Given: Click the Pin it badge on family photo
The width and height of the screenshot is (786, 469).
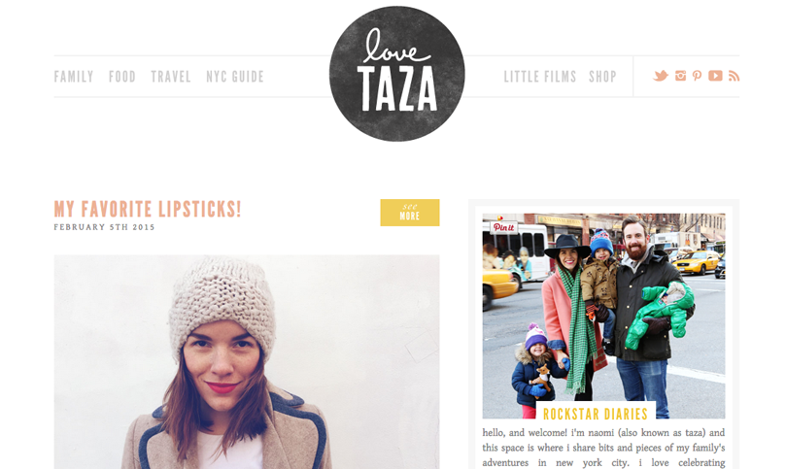Looking at the screenshot, I should pos(503,227).
